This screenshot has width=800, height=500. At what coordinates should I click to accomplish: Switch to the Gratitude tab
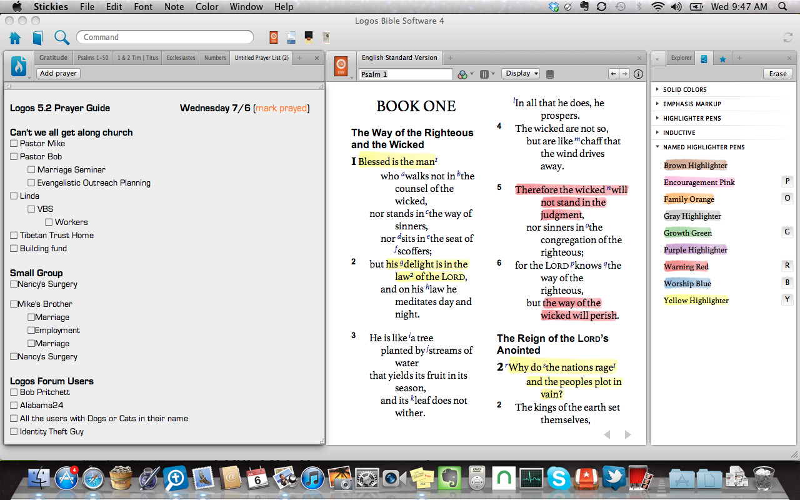coord(53,58)
